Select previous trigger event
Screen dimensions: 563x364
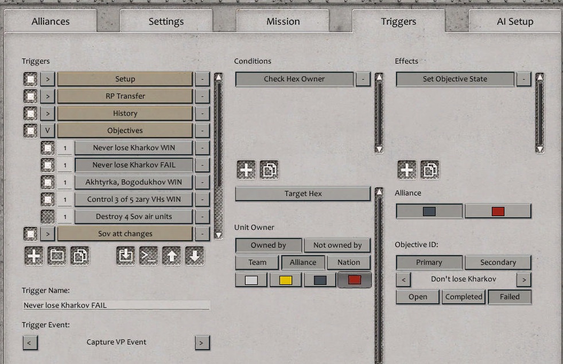[30, 343]
